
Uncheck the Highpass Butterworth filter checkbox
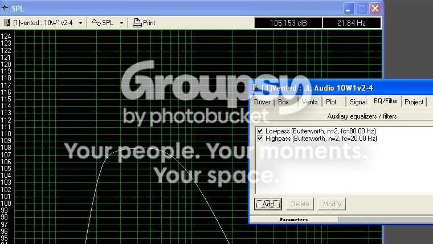click(260, 138)
